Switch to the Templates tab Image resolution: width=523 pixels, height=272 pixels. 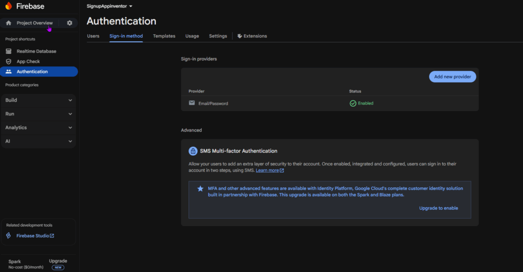click(x=164, y=36)
